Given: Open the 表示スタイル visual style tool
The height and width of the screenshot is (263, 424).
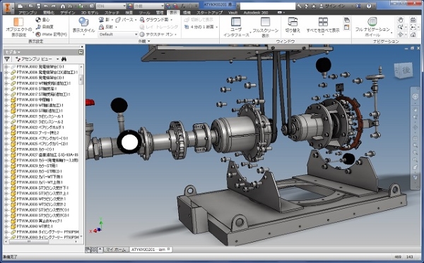Looking at the screenshot, I should pos(83,22).
